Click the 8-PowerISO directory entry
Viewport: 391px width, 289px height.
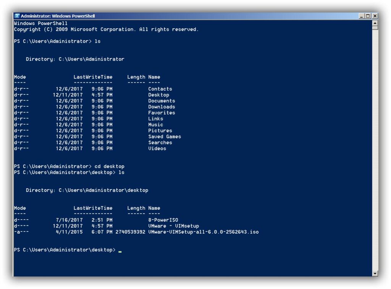click(163, 220)
